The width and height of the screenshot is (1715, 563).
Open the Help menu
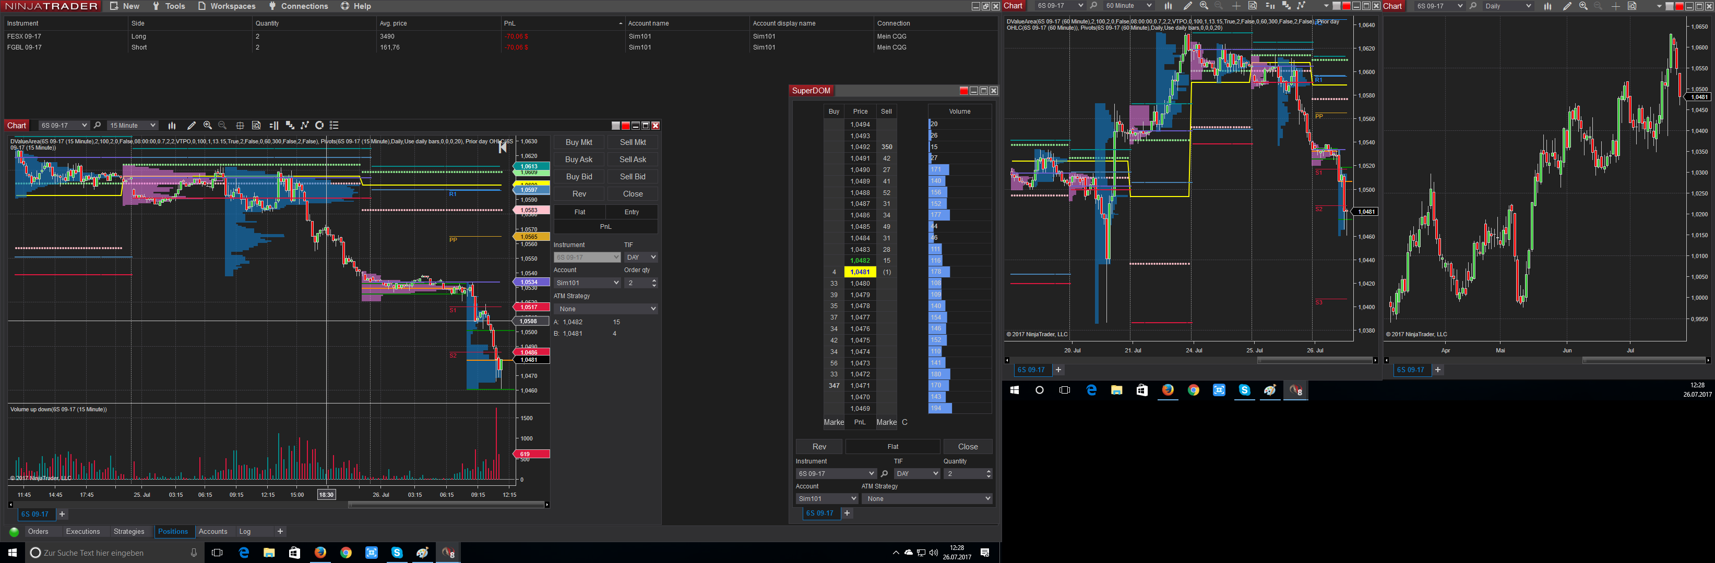pos(356,6)
